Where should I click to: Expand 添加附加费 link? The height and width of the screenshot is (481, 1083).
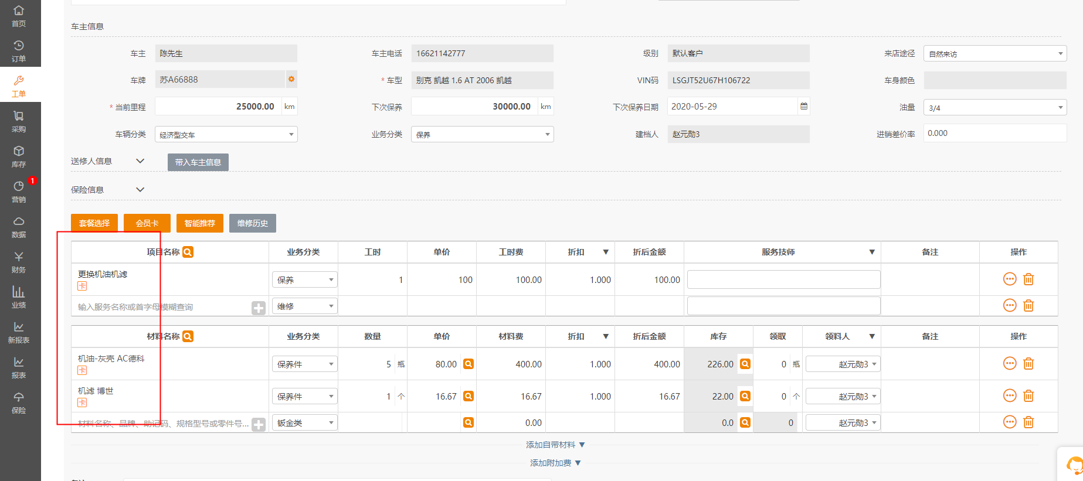[555, 463]
